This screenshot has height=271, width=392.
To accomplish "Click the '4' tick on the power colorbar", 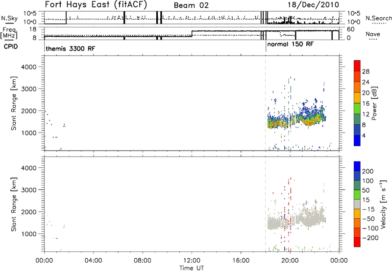I will pos(364,135).
